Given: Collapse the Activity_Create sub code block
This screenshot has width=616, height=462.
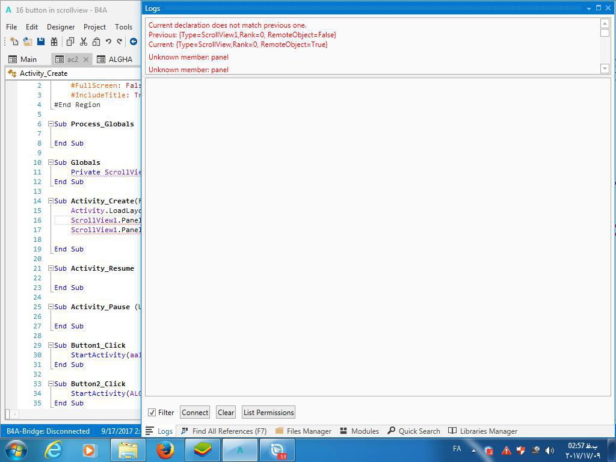Looking at the screenshot, I should [51, 201].
